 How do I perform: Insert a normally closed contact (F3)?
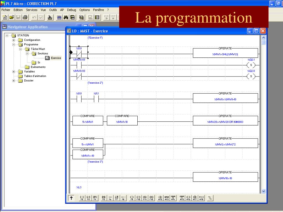click(88, 198)
